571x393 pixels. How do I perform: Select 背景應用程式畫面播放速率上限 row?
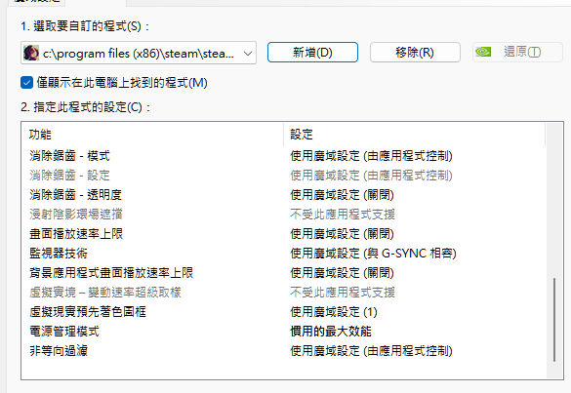284,272
